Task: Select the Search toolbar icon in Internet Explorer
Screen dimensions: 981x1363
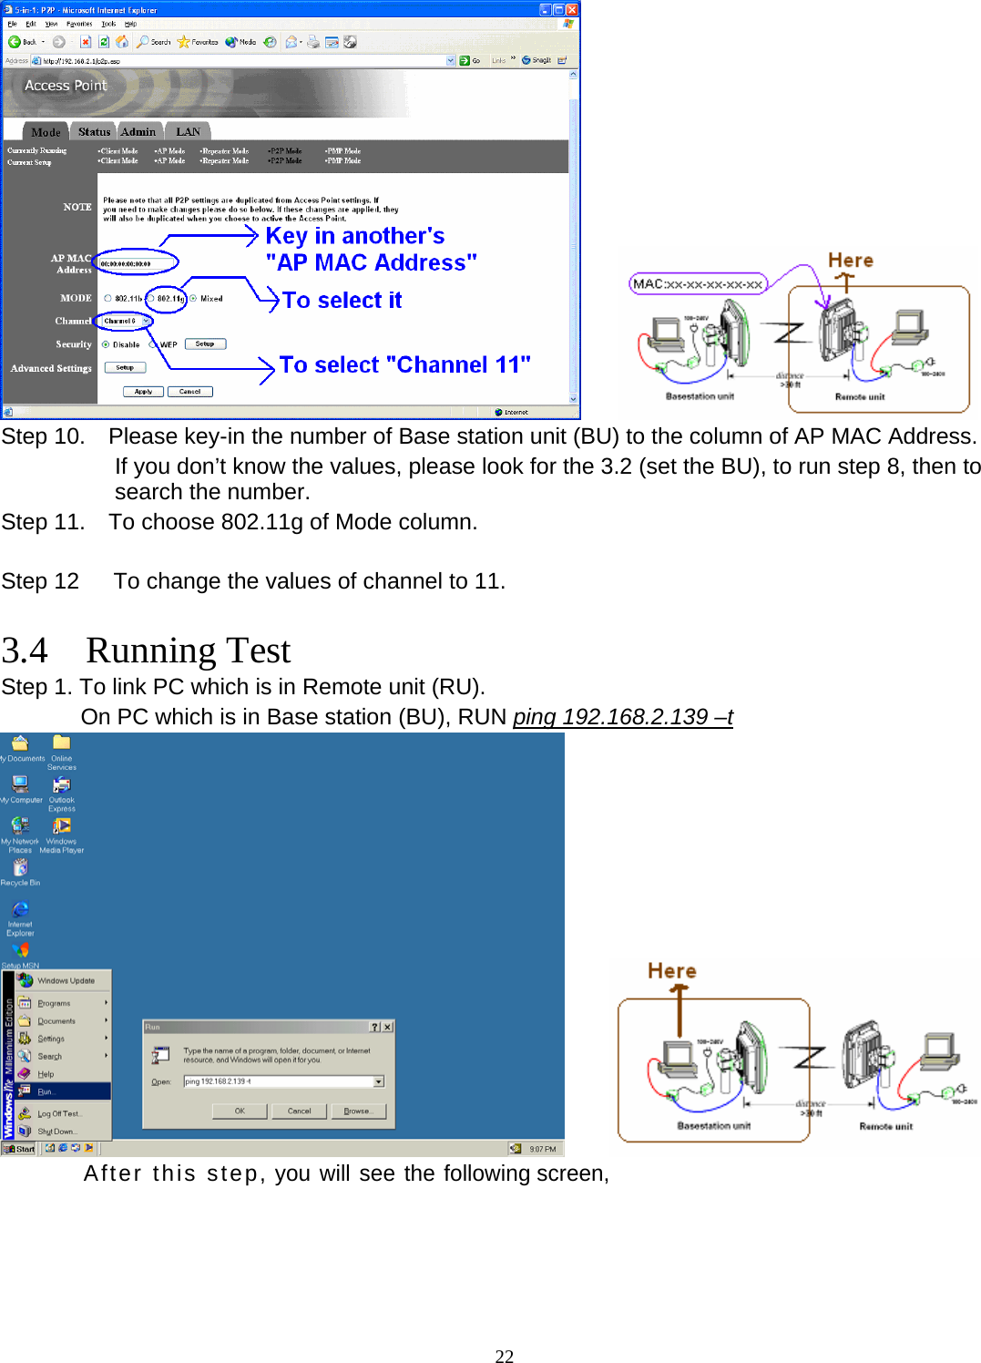Action: (x=146, y=42)
